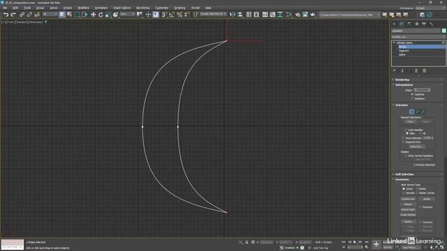Screen dimensions: 447x251
Task: Open the Modifiers menu
Action: pos(83,8)
